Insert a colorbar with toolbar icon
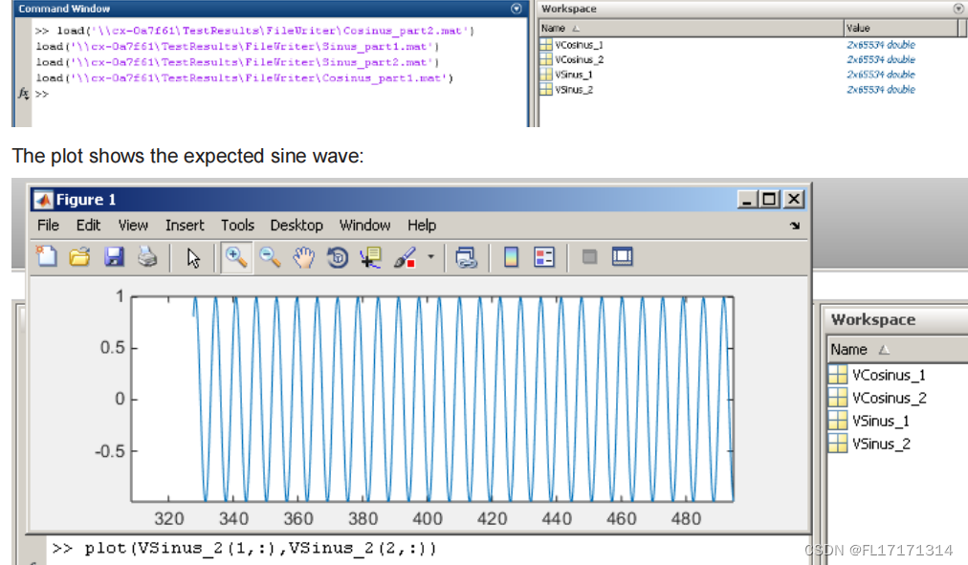 coord(511,257)
